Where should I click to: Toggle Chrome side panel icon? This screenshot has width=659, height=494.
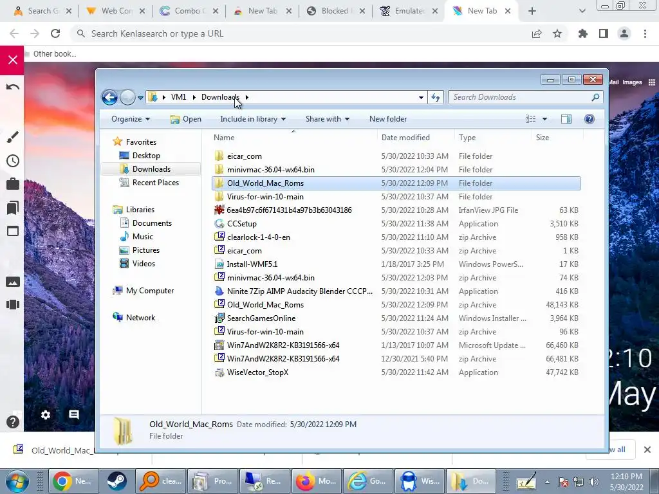604,33
